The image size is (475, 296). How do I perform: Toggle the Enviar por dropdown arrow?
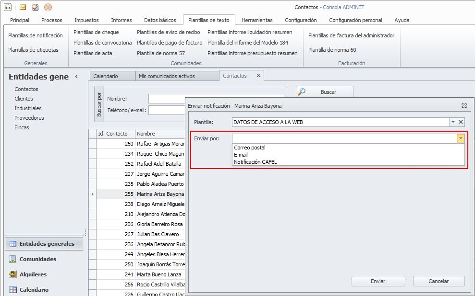tap(461, 138)
